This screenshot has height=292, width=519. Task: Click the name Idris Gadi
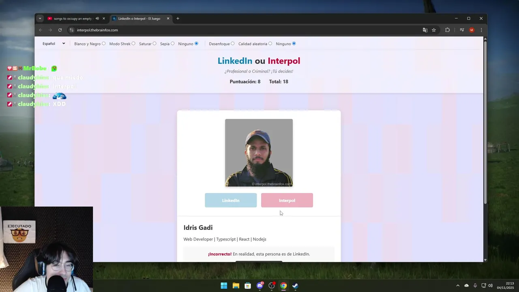click(x=198, y=228)
